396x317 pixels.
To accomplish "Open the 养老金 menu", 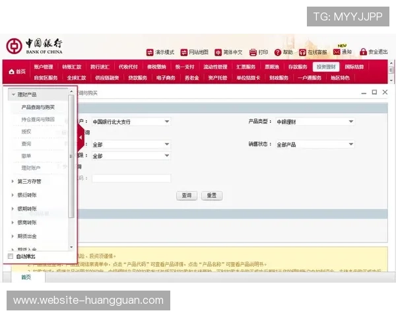I will point(192,78).
